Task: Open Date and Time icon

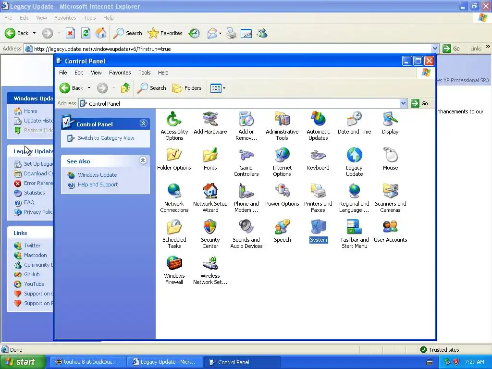Action: coord(354,123)
